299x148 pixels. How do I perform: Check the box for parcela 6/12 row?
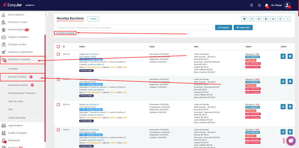point(58,79)
